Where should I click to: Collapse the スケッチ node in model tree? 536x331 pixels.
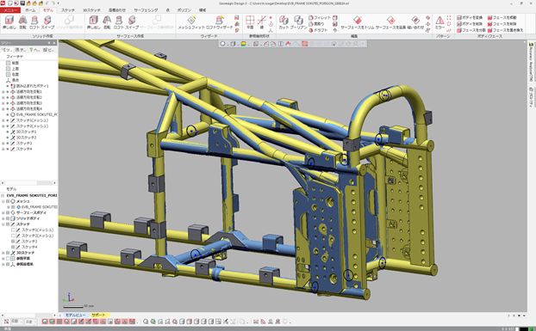(x=3, y=224)
